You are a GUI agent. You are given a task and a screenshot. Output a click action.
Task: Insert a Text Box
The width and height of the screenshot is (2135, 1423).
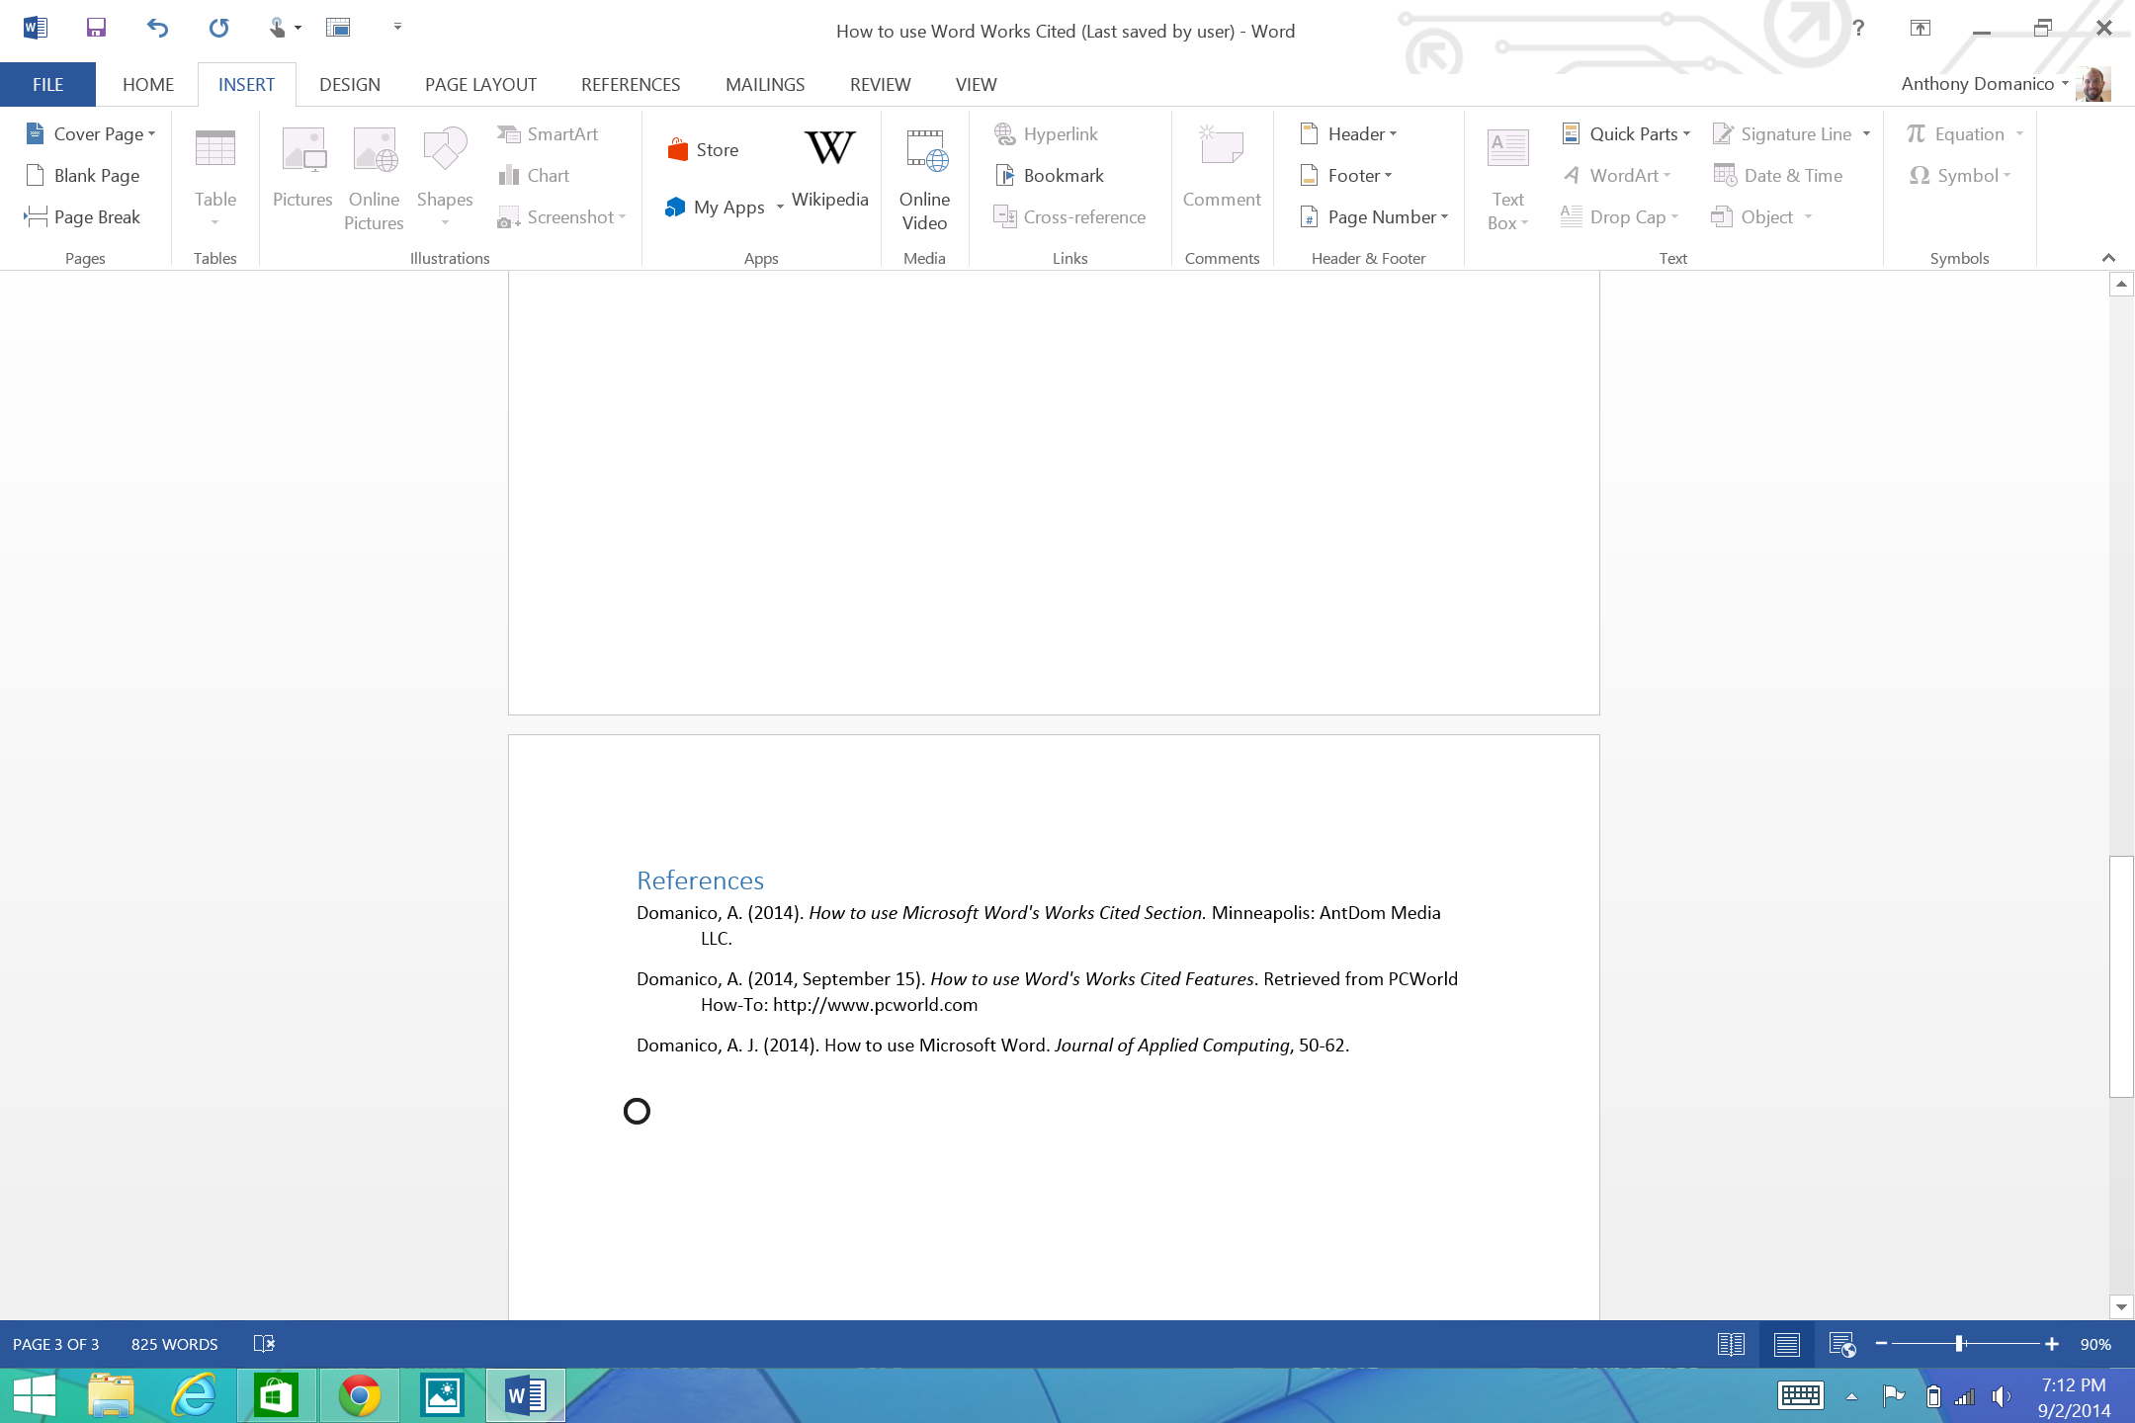(1506, 176)
